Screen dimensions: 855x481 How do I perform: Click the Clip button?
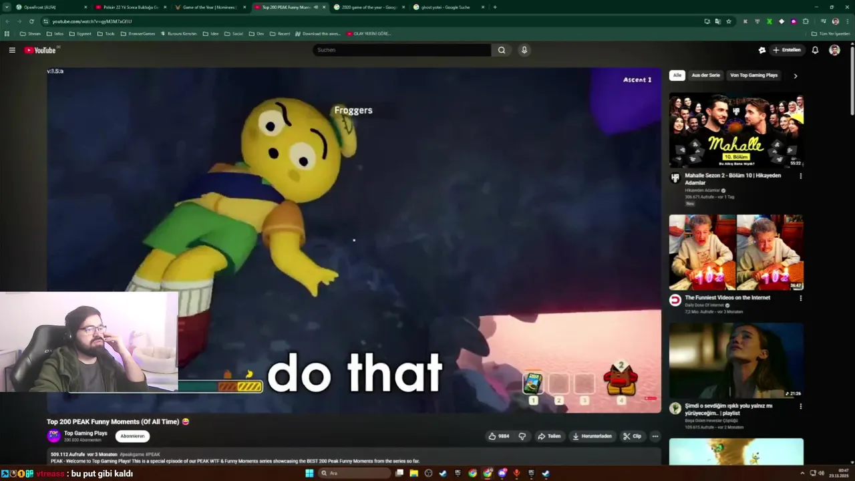click(x=632, y=436)
